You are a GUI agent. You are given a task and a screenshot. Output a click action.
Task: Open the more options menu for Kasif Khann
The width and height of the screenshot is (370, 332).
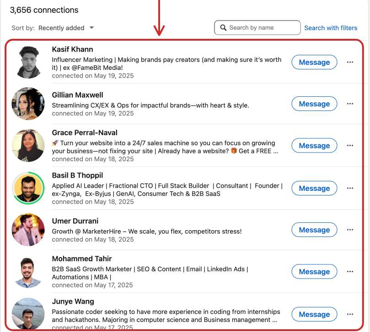tap(350, 62)
